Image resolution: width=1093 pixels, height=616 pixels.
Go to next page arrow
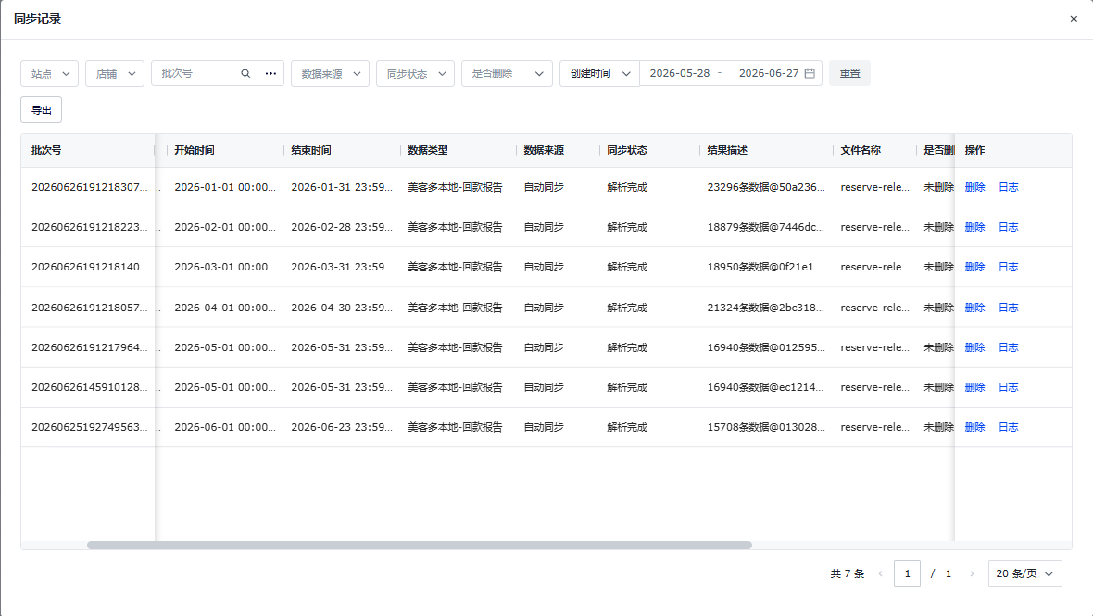click(972, 573)
